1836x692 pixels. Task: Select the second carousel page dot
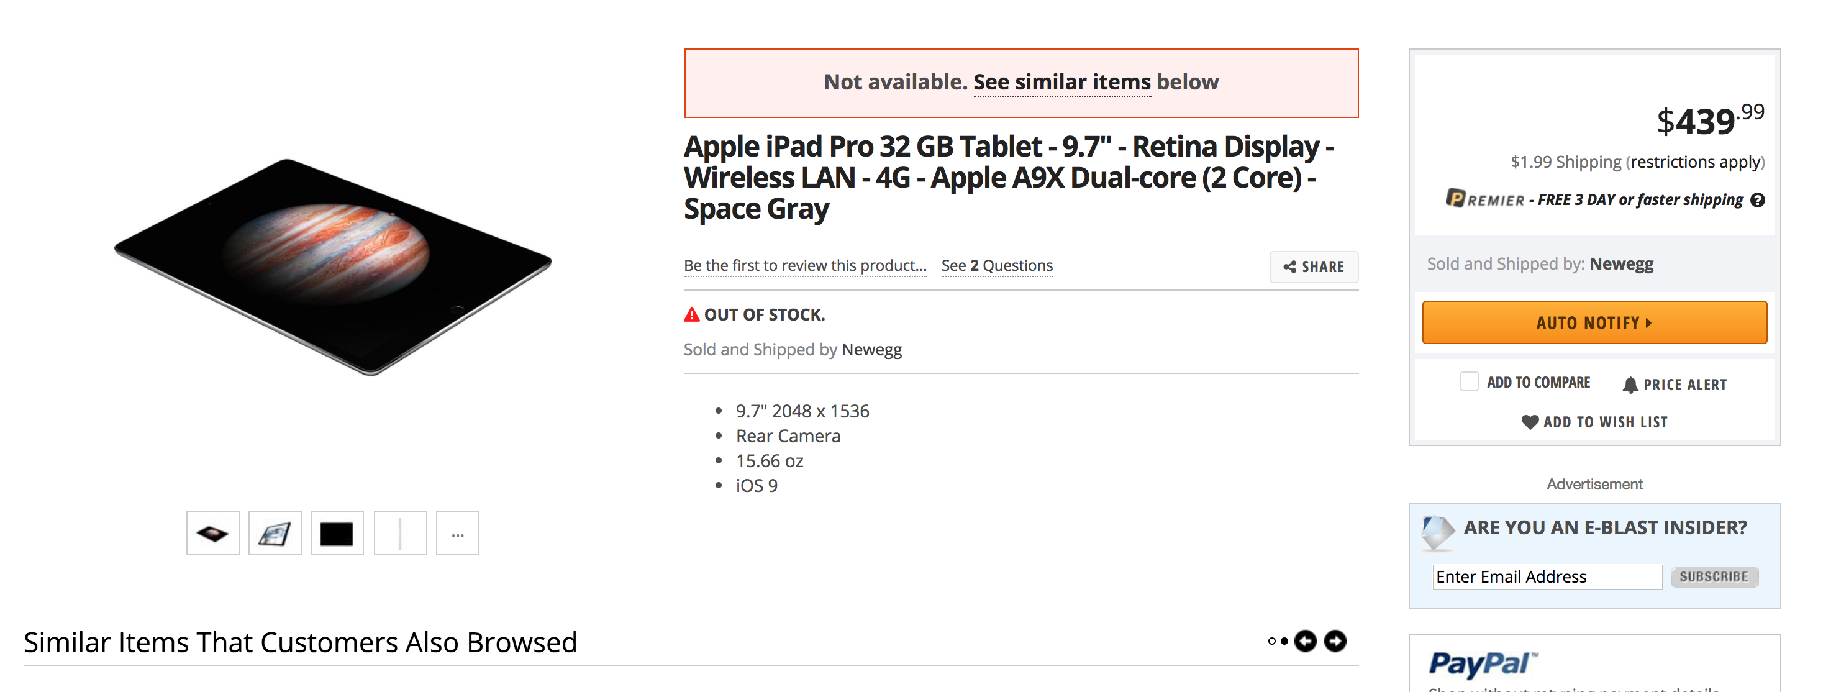pos(1284,642)
